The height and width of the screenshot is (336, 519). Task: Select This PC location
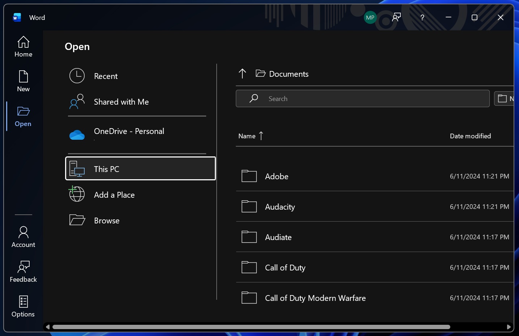click(x=140, y=169)
